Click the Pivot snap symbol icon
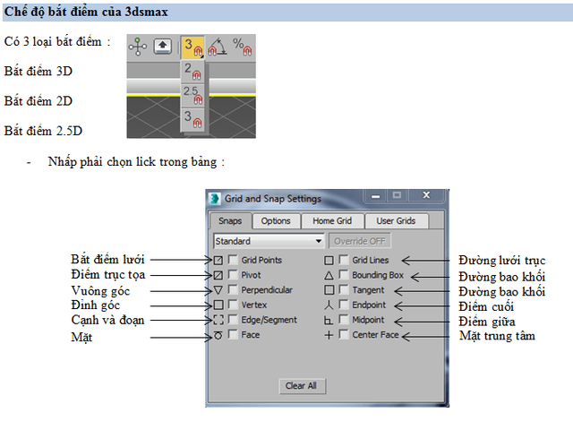This screenshot has width=573, height=421. (x=218, y=275)
